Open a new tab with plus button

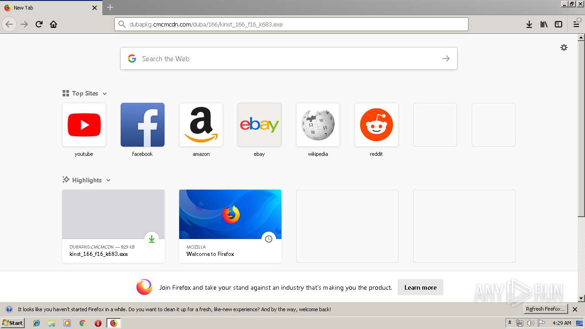tap(110, 7)
